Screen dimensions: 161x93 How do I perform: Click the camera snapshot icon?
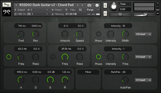pyautogui.click(x=89, y=5)
